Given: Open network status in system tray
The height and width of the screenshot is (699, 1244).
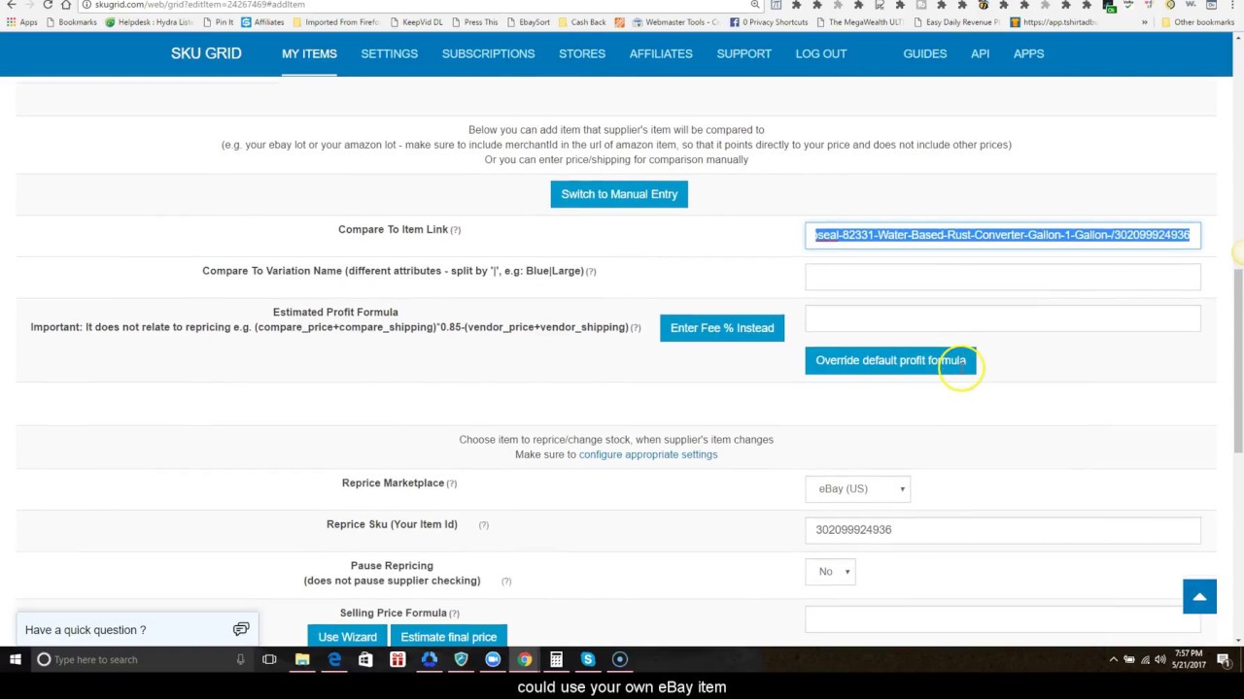Looking at the screenshot, I should 1145,659.
